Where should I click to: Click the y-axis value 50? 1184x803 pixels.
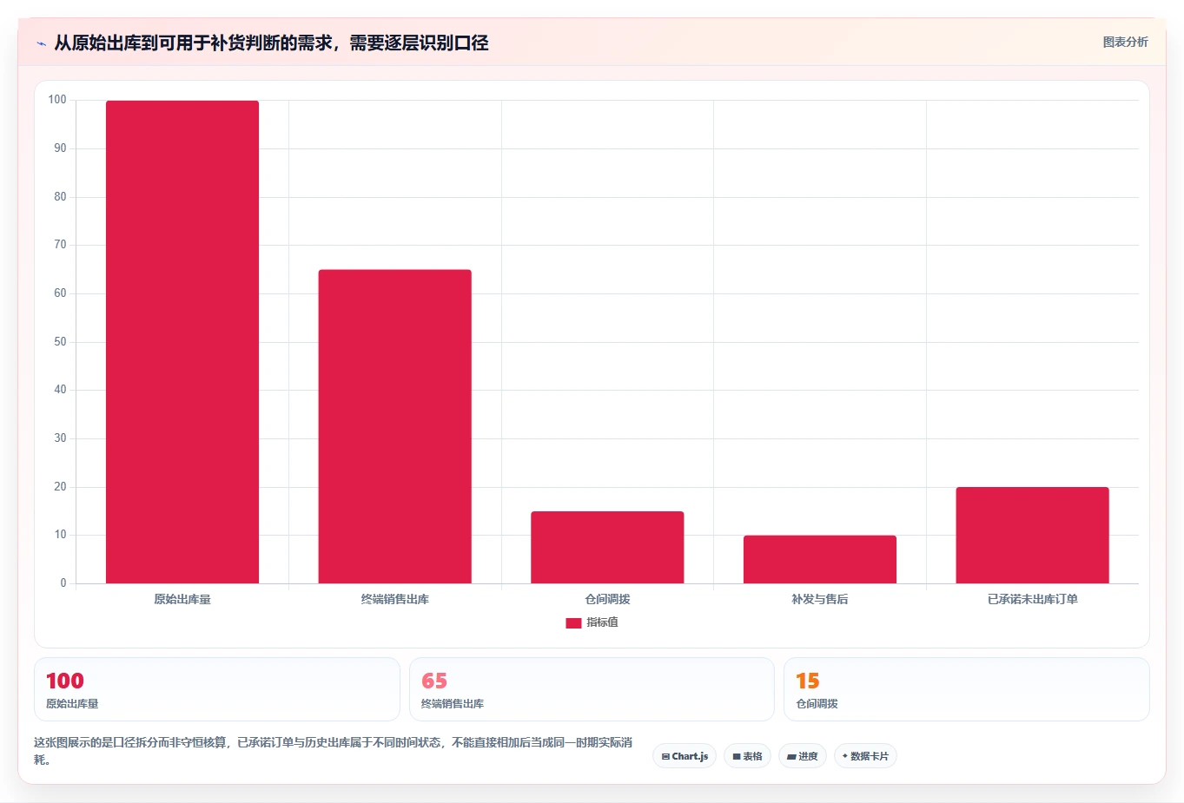pos(60,342)
